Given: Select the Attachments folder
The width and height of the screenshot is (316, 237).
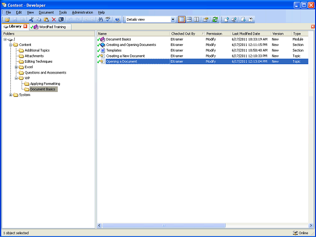Looking at the screenshot, I should click(x=34, y=56).
